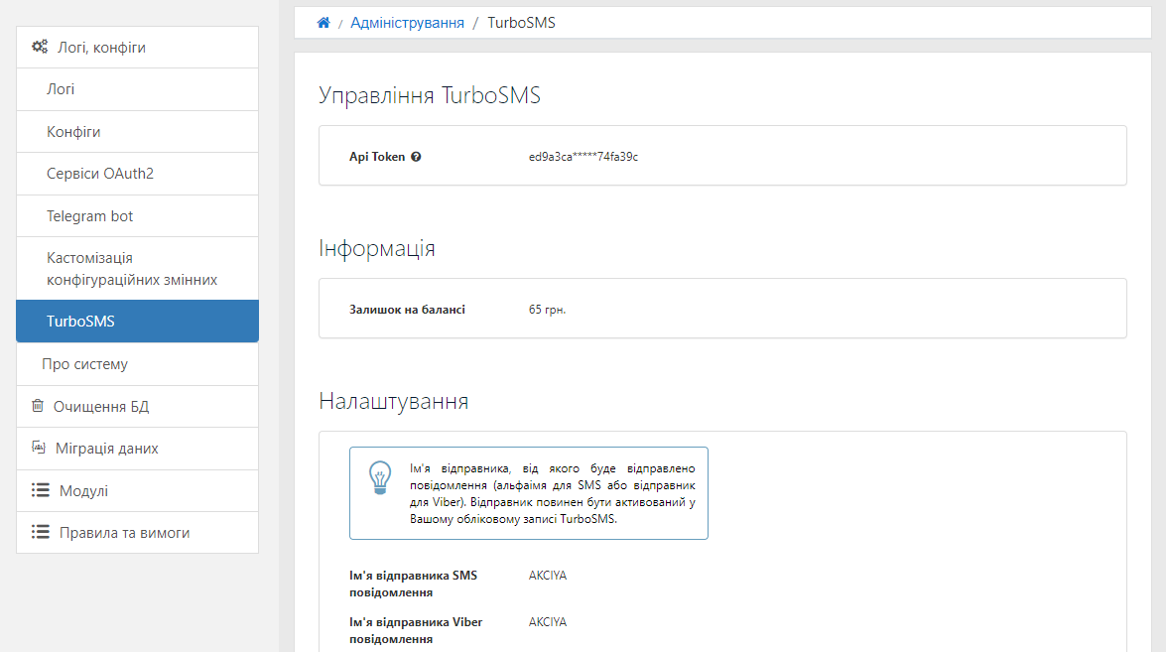Click the gears icon beside Логі, конфіги

click(40, 47)
